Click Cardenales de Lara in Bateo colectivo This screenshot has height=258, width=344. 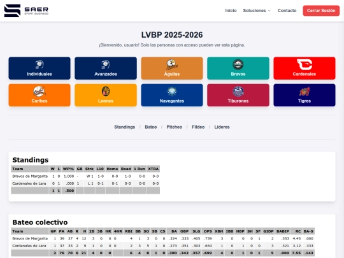(29, 246)
